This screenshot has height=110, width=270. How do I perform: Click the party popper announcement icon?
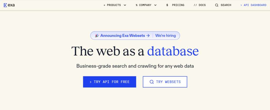pyautogui.click(x=97, y=36)
